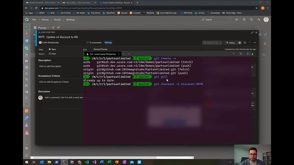Expand work item dialog to full screen
The height and width of the screenshot is (165, 294).
tap(252, 33)
